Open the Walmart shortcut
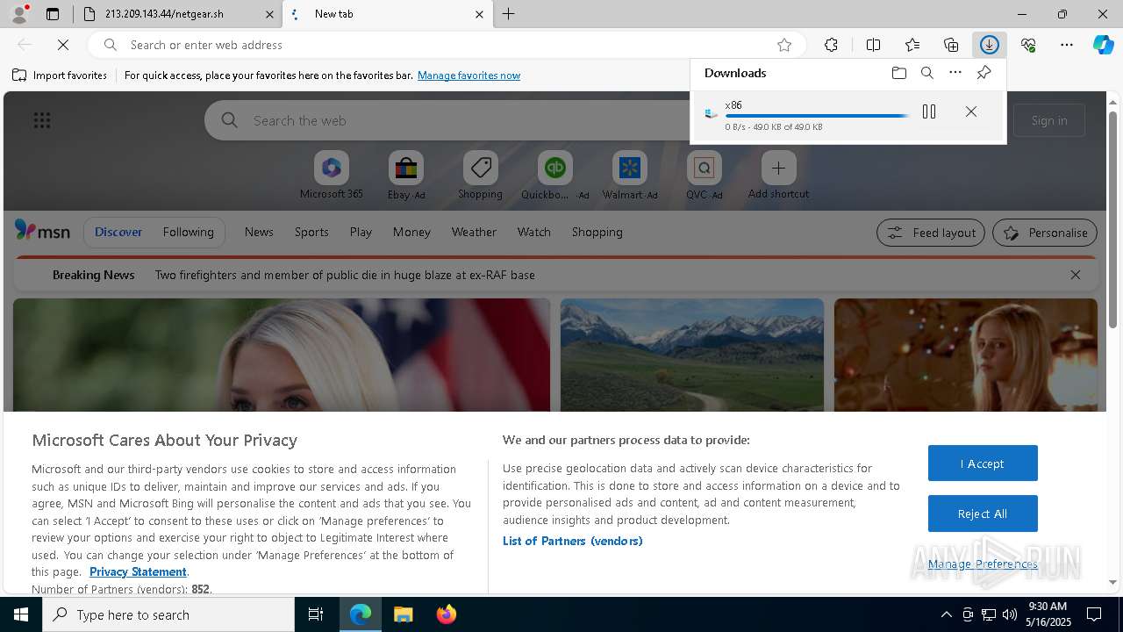This screenshot has height=632, width=1123. 630,176
